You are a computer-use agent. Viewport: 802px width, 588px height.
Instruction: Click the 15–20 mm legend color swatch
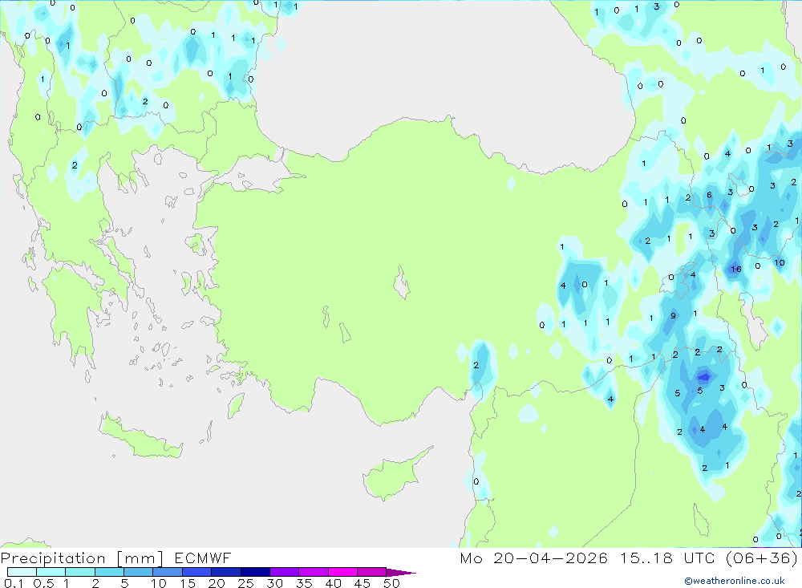196,572
